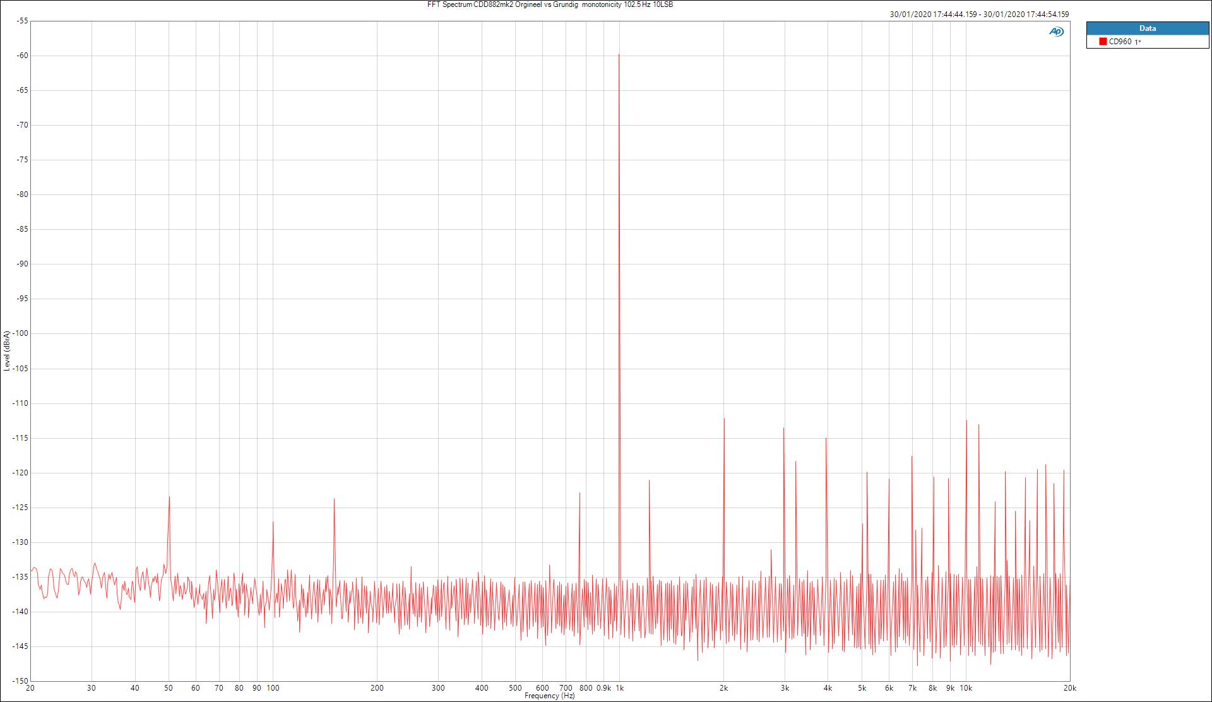Click the top of the 1 kHz fundamental peak

619,55
